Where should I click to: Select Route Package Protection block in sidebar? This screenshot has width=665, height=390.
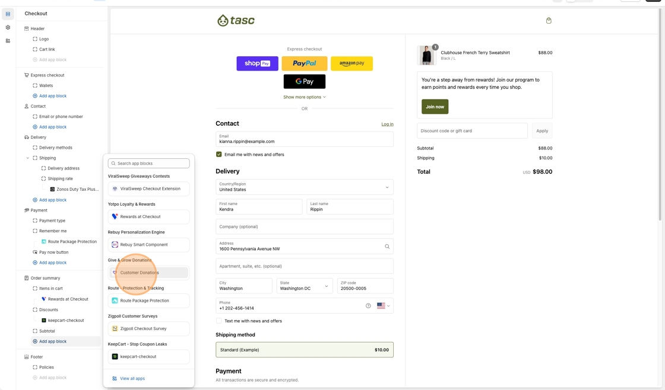pos(72,242)
